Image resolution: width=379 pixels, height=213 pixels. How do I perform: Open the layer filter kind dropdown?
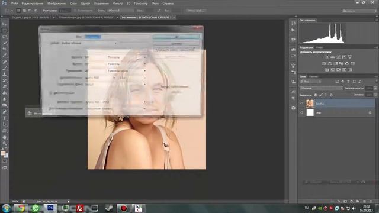pos(310,82)
